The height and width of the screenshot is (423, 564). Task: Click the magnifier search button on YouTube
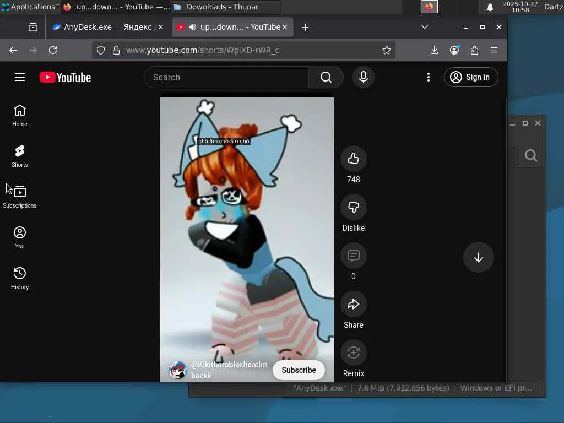326,77
